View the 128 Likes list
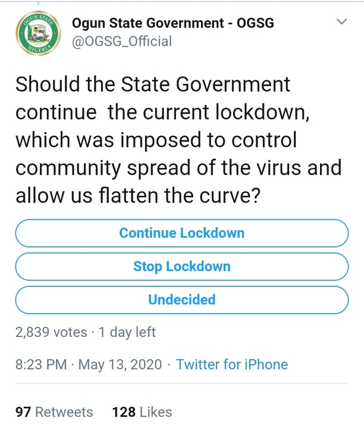The height and width of the screenshot is (428, 364). (x=142, y=412)
